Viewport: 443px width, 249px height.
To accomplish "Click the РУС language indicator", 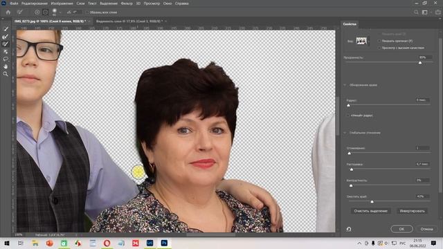I will point(402,243).
